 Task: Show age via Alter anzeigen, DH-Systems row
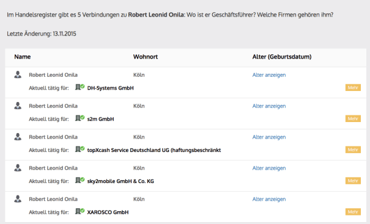point(269,75)
